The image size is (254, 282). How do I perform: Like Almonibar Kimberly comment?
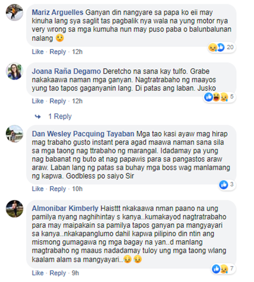click(x=38, y=273)
